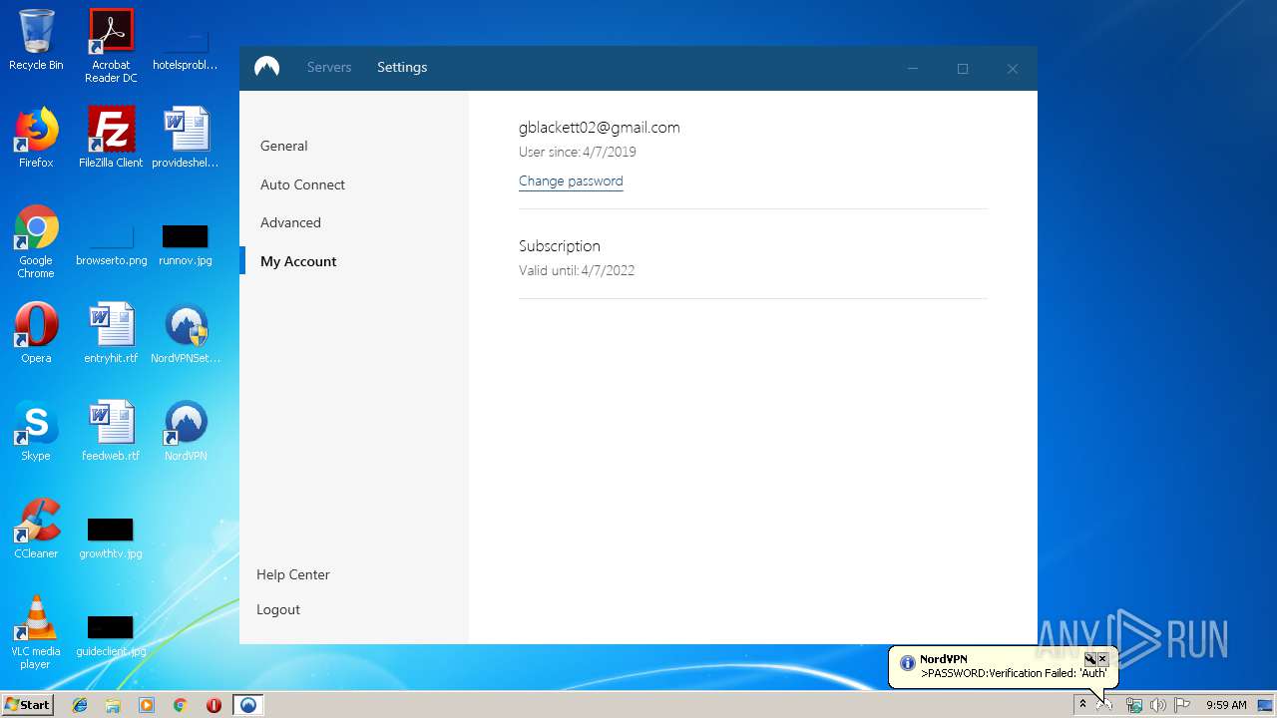This screenshot has width=1277, height=718.
Task: Open the Windows Start menu
Action: click(27, 705)
